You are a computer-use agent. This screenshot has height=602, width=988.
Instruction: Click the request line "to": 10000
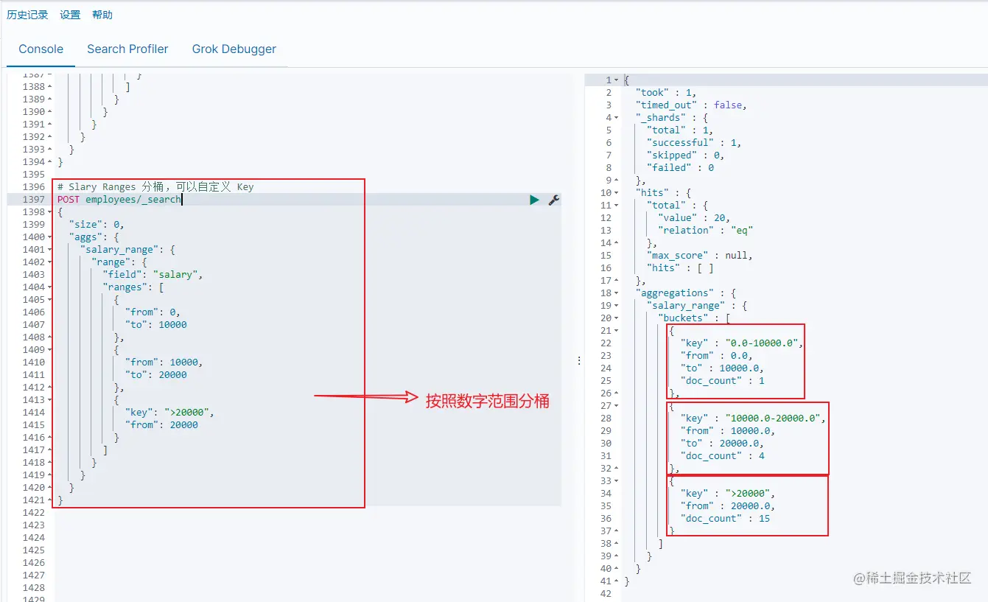[x=156, y=325]
